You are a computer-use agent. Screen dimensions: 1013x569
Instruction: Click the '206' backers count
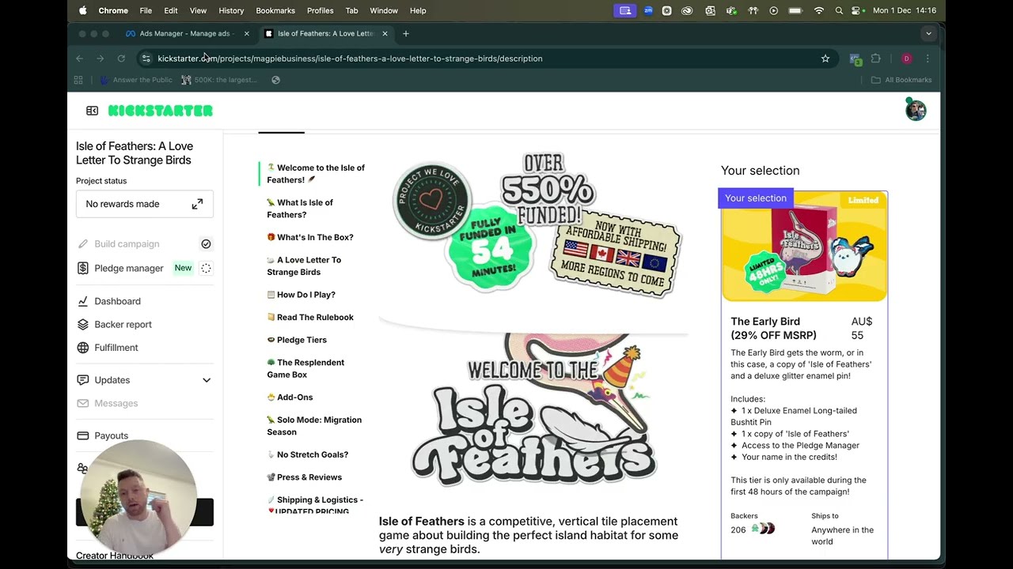click(x=738, y=530)
